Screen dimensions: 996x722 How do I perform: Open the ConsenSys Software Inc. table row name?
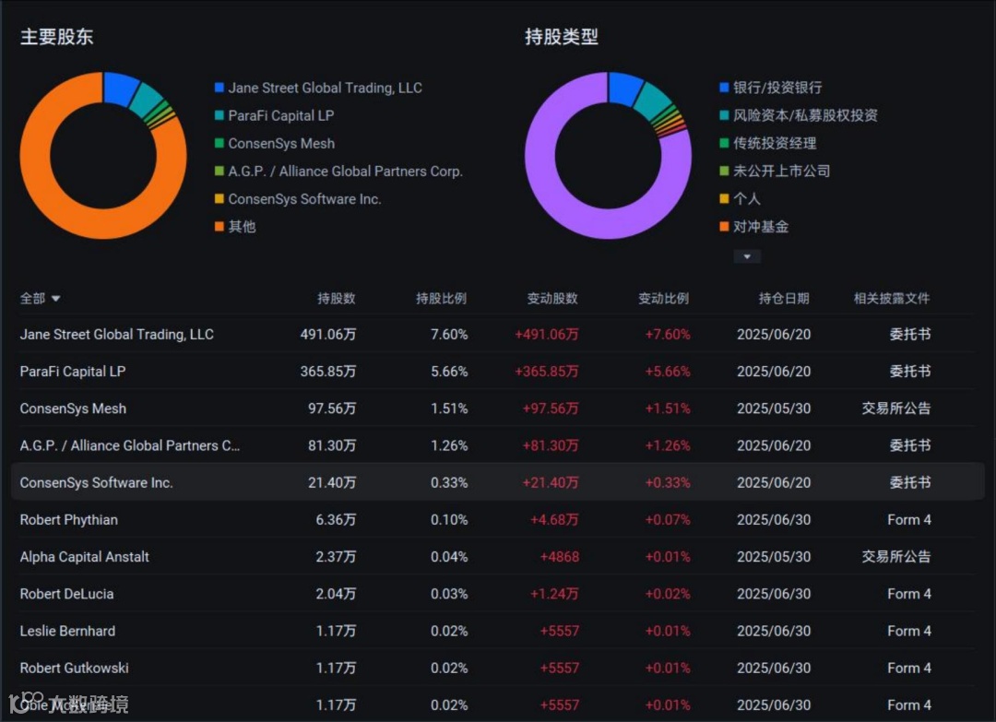(97, 482)
